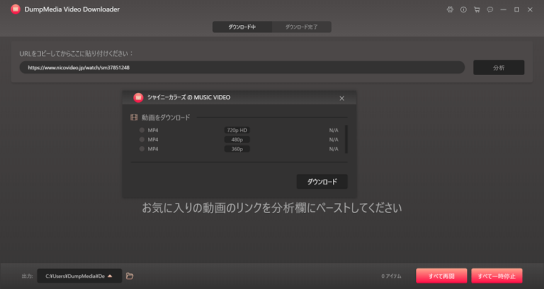Screen dimensions: 544x289
Task: Click the ダウンロード button in dialog
Action: [x=322, y=182]
